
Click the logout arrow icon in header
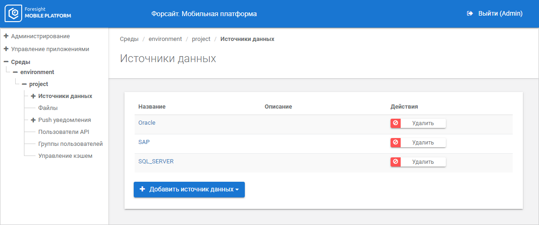click(x=470, y=14)
